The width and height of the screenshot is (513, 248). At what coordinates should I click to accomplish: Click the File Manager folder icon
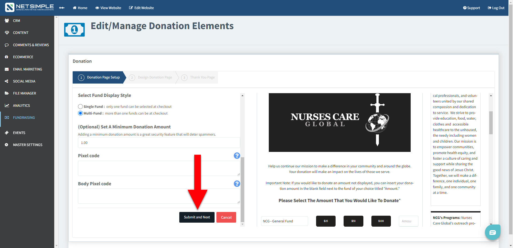(7, 93)
